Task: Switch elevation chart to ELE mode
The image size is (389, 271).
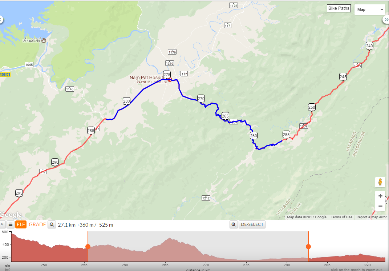Action: 21,224
